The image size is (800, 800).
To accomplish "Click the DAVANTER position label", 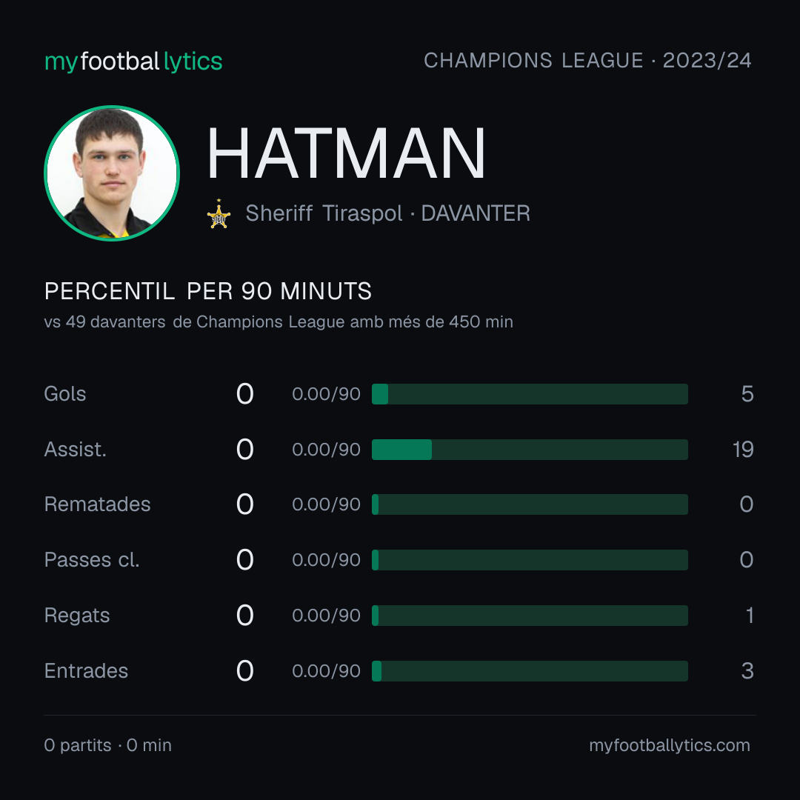I will 476,213.
